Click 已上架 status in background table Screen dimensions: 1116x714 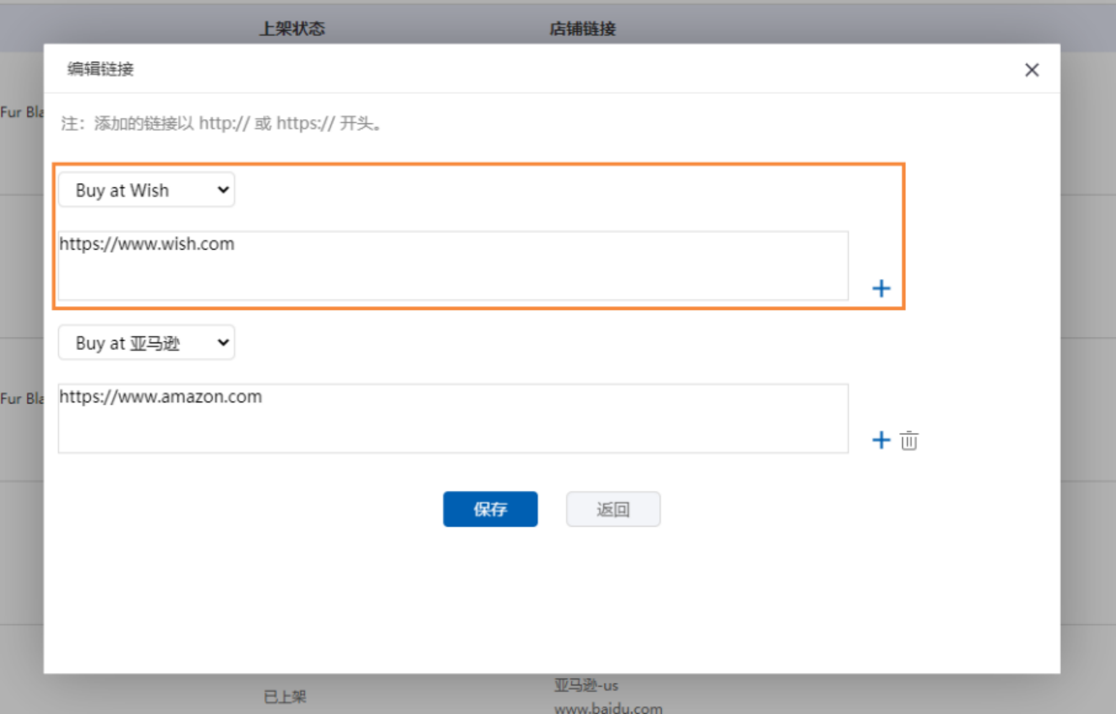(x=285, y=697)
